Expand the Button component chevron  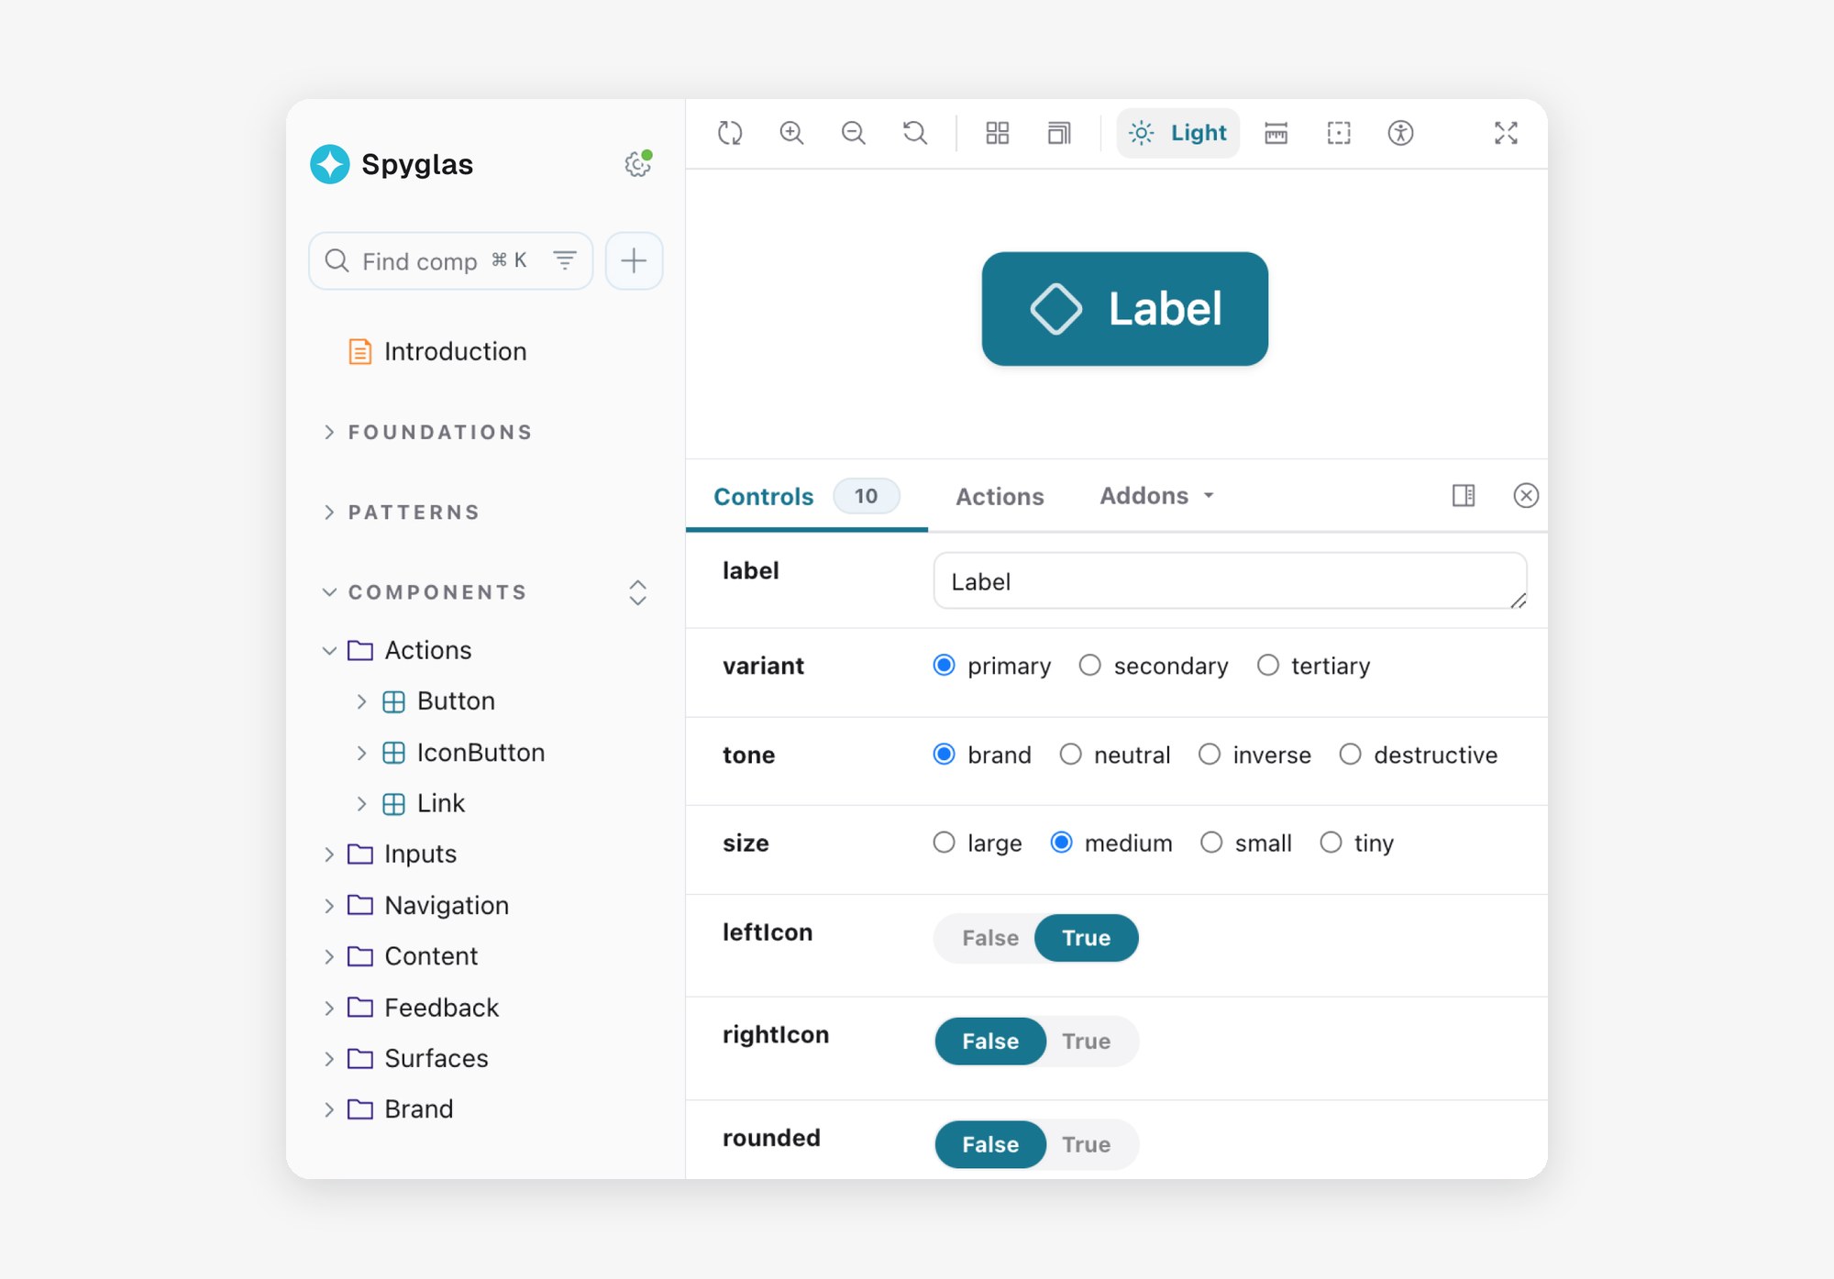pyautogui.click(x=361, y=701)
